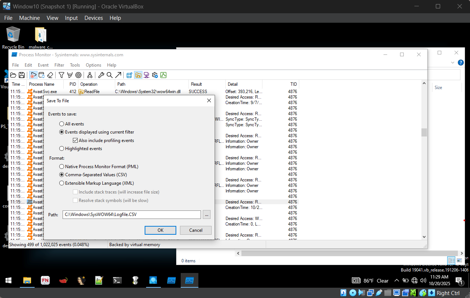Viewport: 470px width, 298px height.
Task: Click the Explorer help question mark icon
Action: pos(460,63)
